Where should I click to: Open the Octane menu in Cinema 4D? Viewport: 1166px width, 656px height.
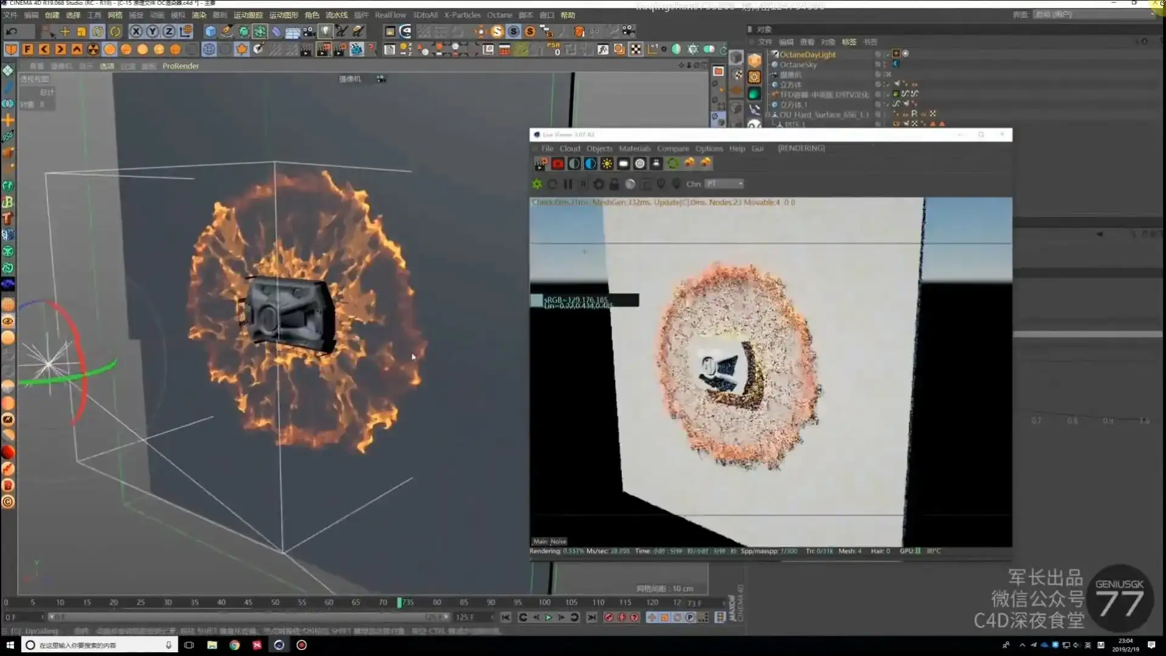[500, 15]
